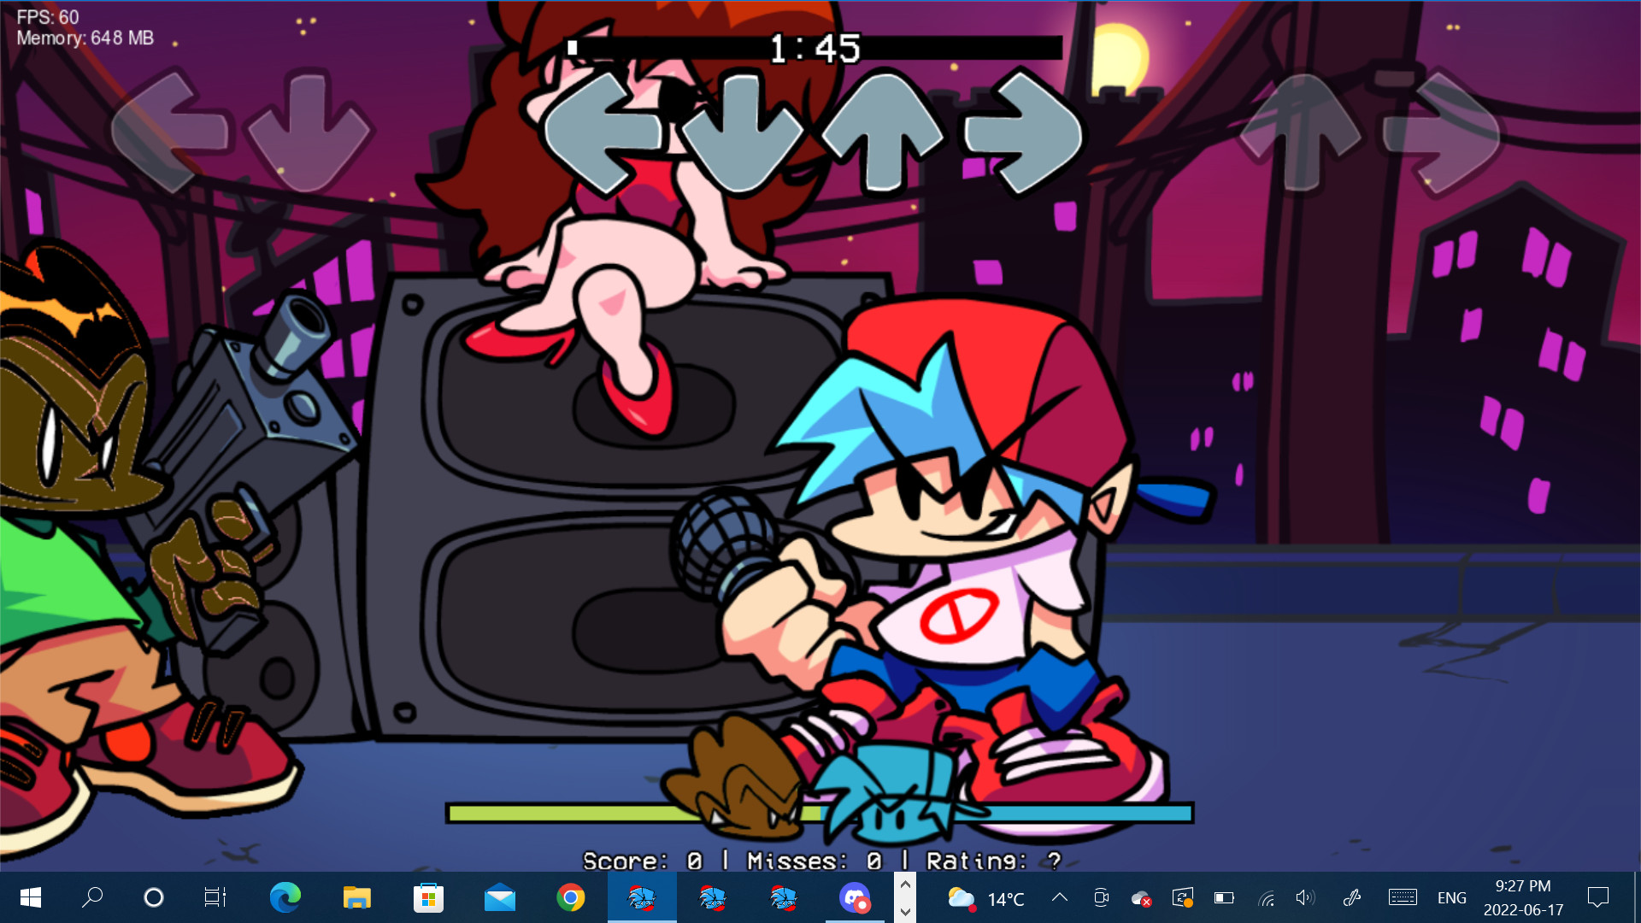Screen dimensions: 1641x923
Task: Open the Discord taskbar icon
Action: click(854, 897)
